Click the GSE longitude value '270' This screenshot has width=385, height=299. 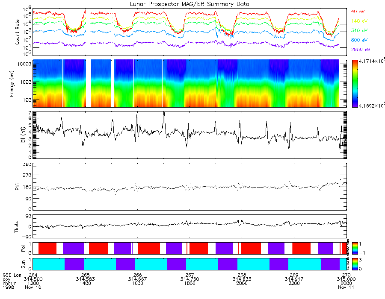(x=346, y=275)
